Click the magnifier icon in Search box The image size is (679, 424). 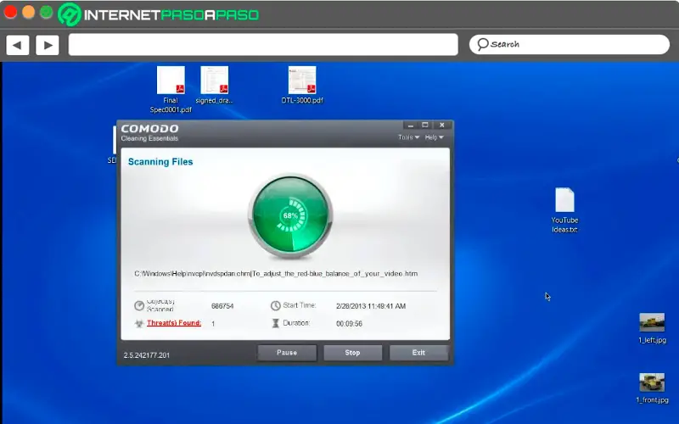(482, 44)
